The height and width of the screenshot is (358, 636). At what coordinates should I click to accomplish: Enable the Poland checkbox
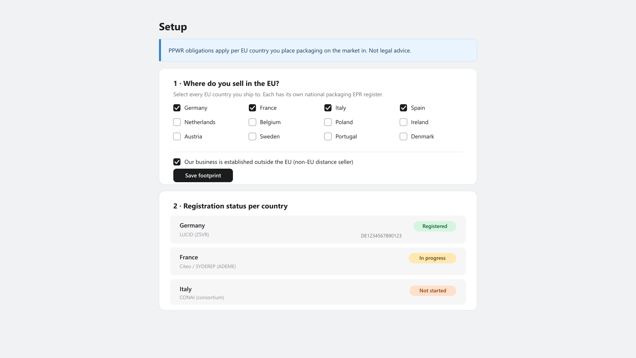328,122
